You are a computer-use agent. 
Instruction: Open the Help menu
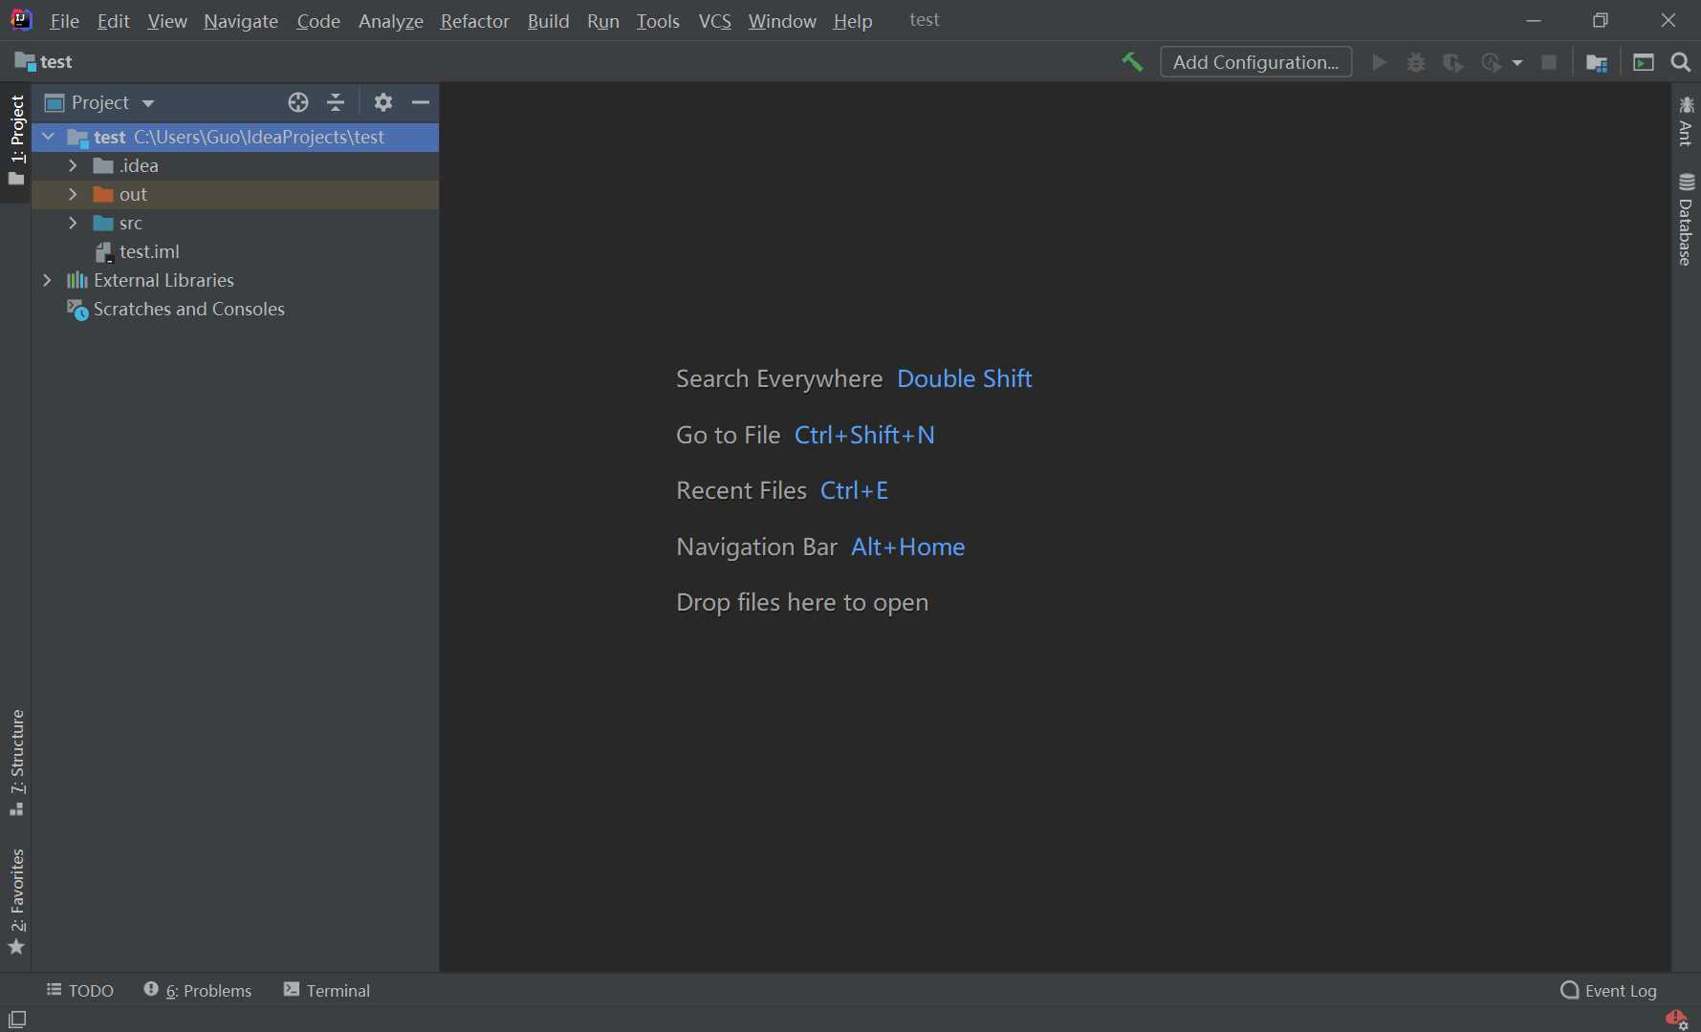[852, 21]
